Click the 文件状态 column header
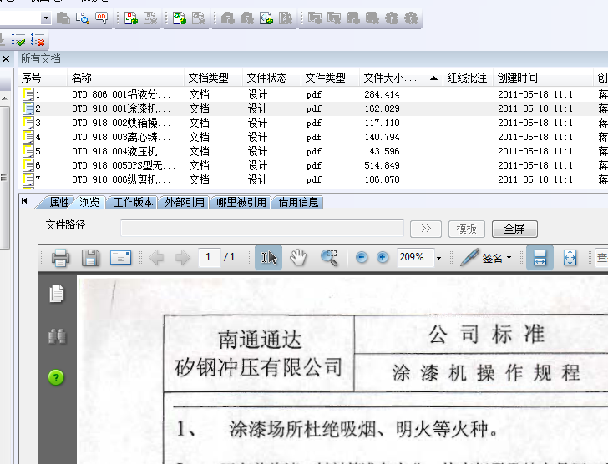The width and height of the screenshot is (608, 464). pyautogui.click(x=271, y=78)
